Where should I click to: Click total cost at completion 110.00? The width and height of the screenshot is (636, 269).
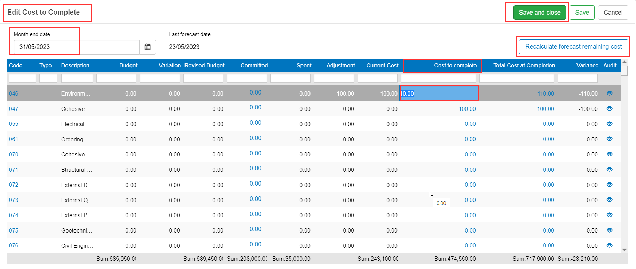pos(545,93)
